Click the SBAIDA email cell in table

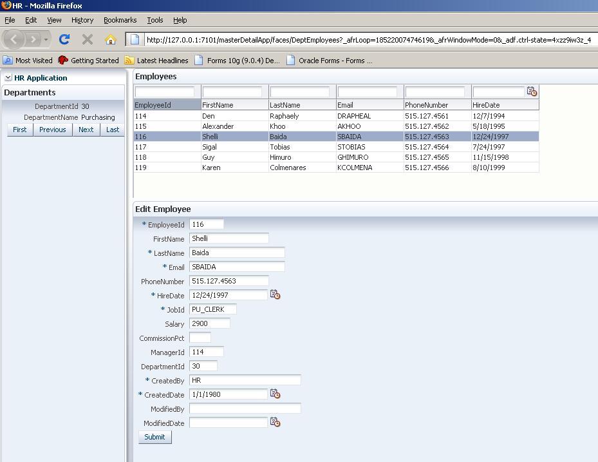pos(370,137)
